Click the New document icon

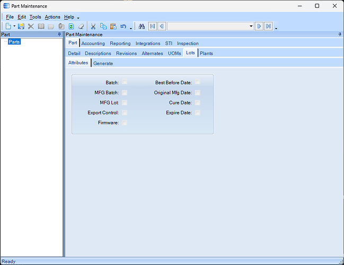8,26
